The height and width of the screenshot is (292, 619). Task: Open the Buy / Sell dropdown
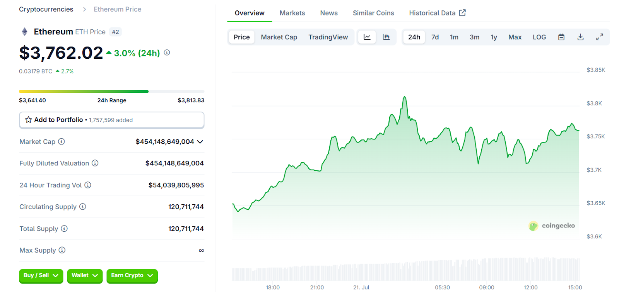coord(41,276)
